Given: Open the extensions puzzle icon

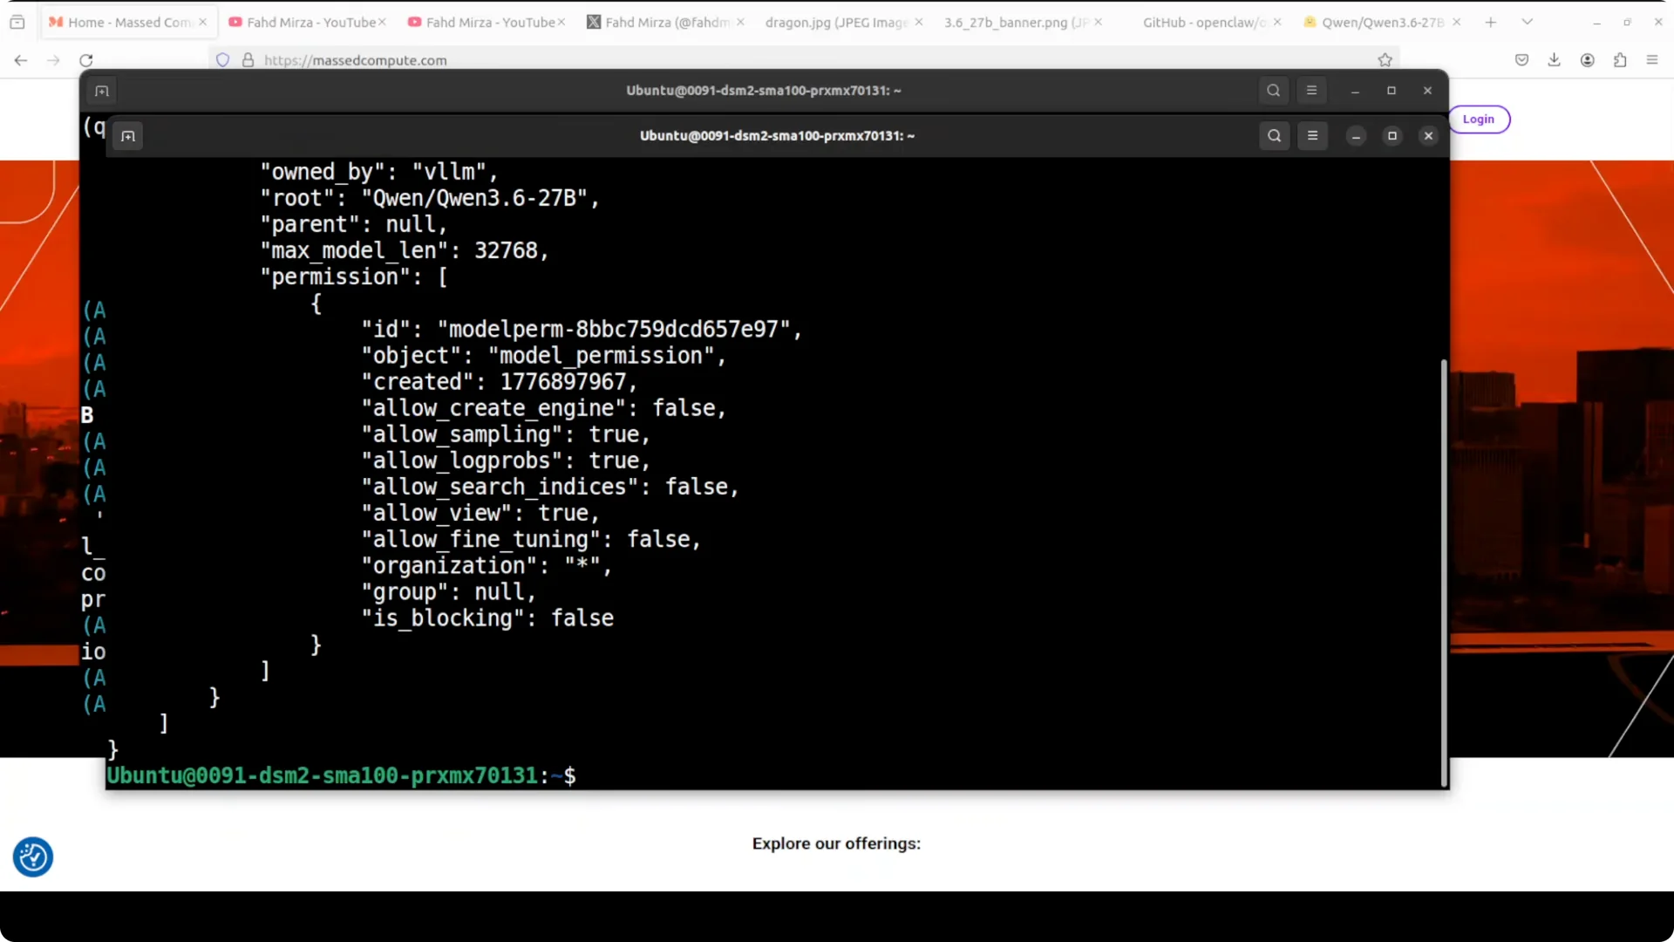Looking at the screenshot, I should pos(1619,60).
